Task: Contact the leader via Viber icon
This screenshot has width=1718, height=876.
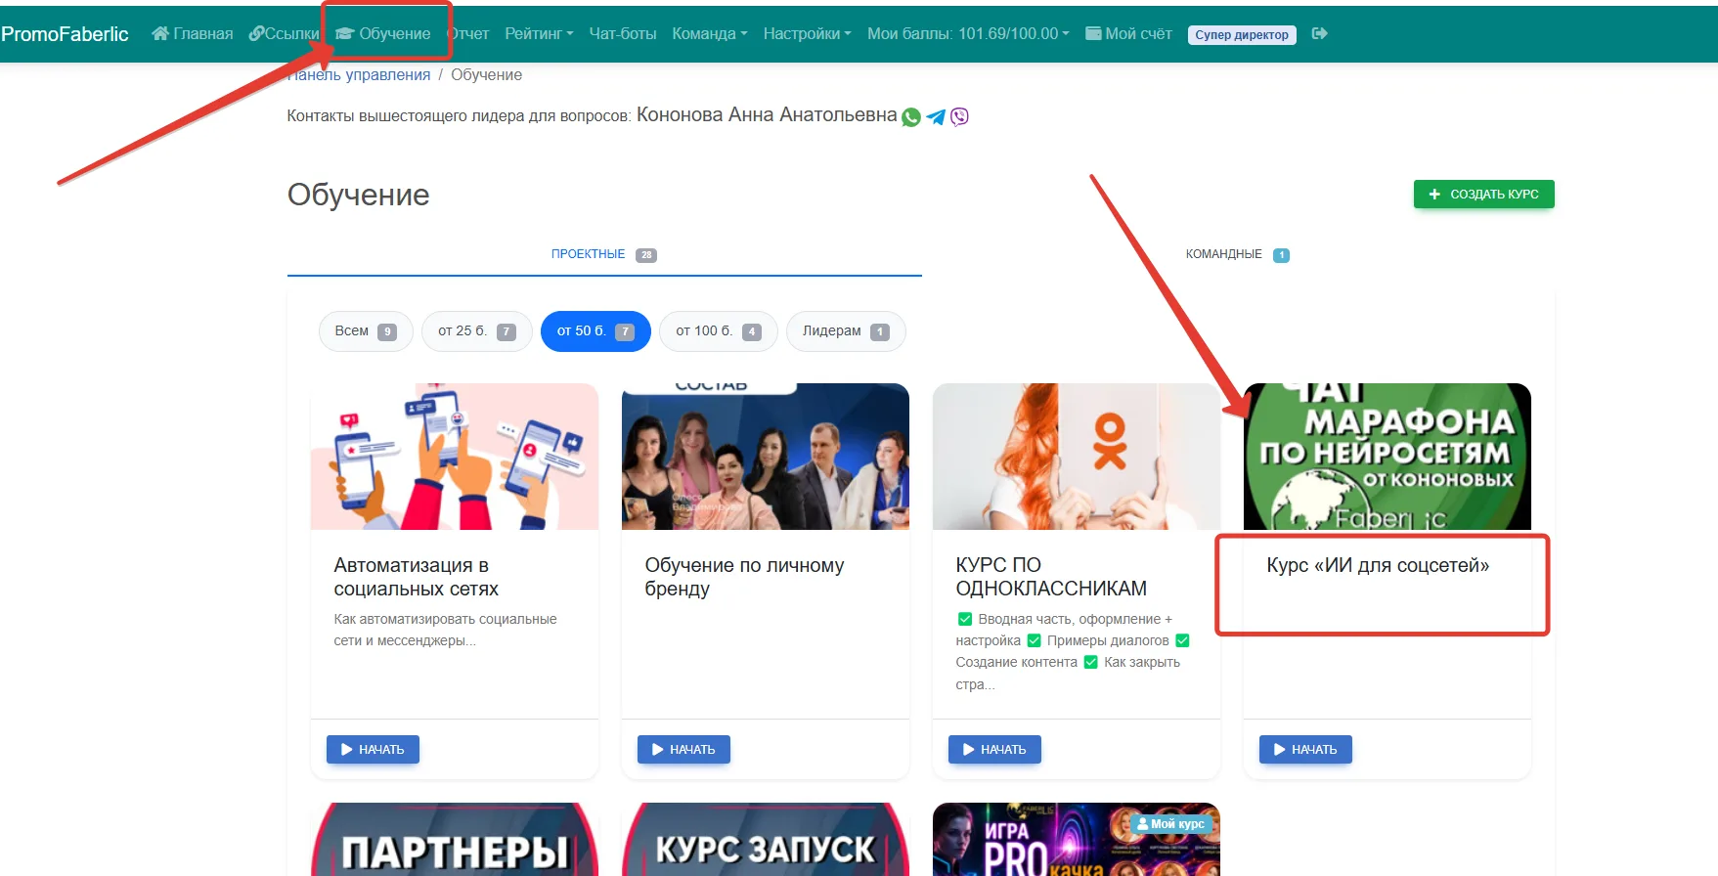Action: [959, 117]
